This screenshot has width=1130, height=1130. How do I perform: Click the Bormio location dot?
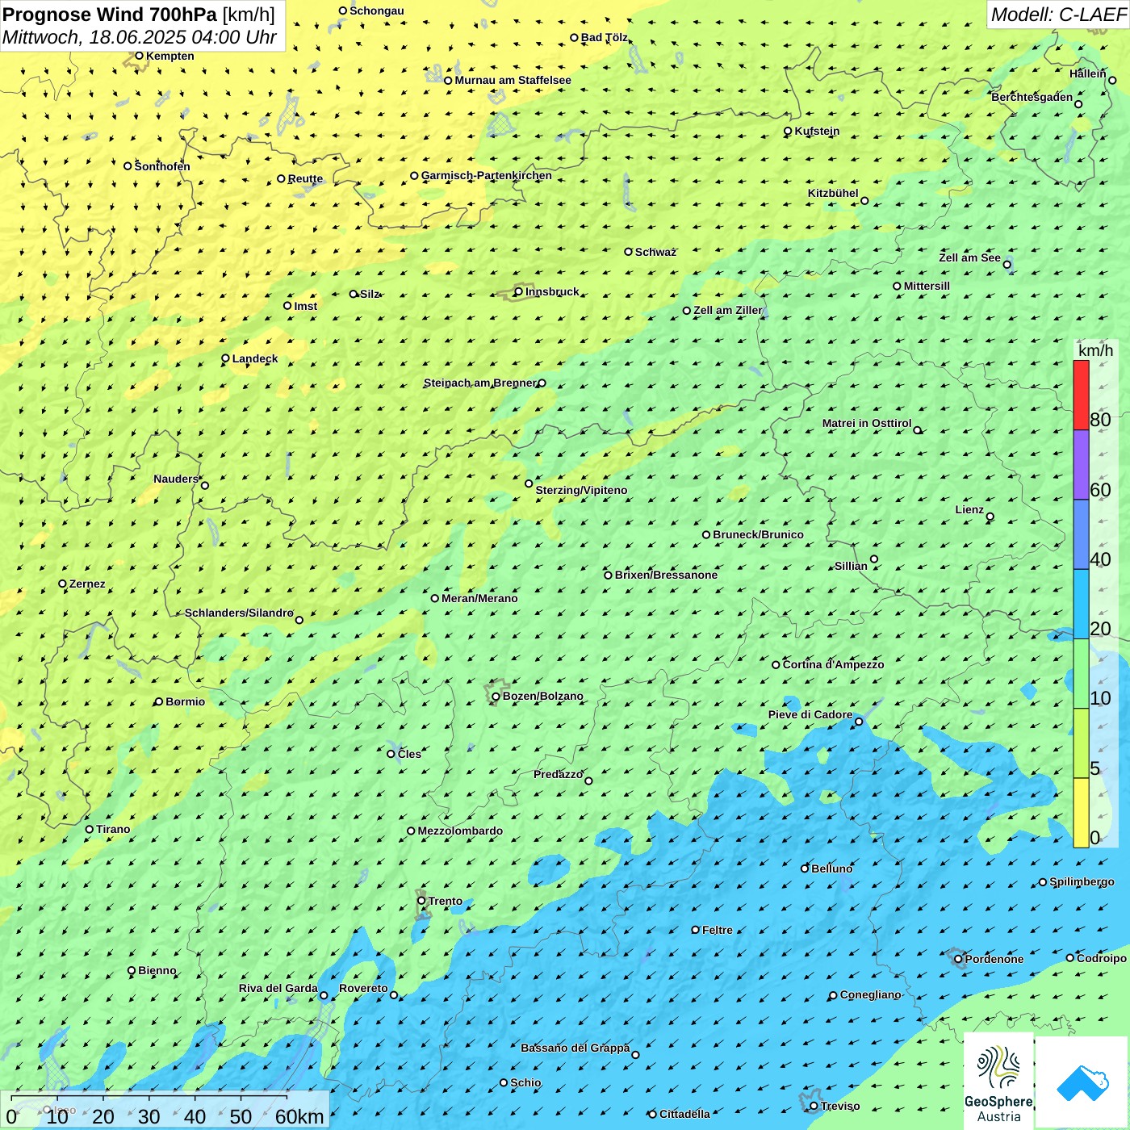coord(158,701)
